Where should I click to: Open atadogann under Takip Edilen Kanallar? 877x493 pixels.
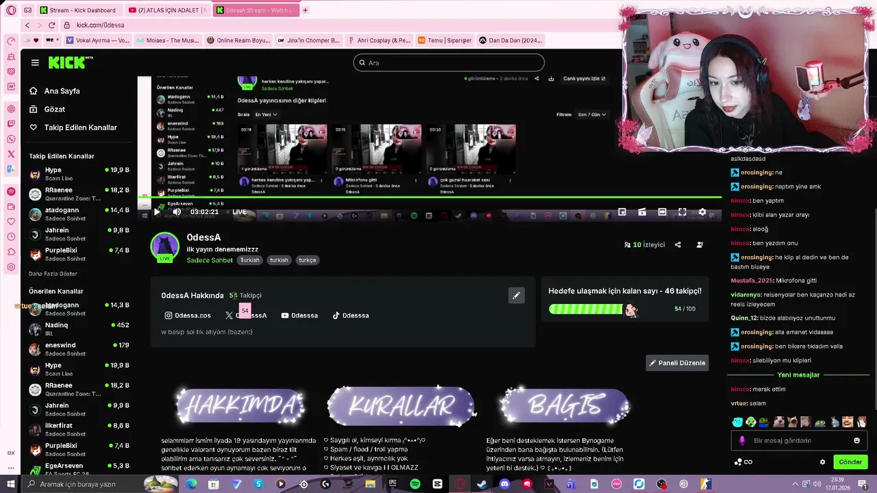click(x=79, y=214)
